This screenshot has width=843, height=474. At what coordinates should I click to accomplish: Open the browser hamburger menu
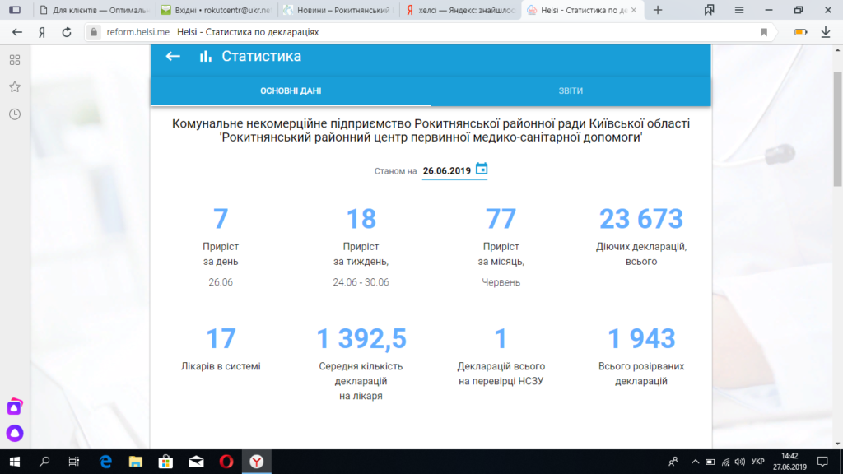[x=739, y=10]
